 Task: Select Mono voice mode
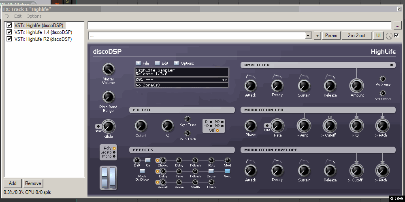[x=114, y=156]
